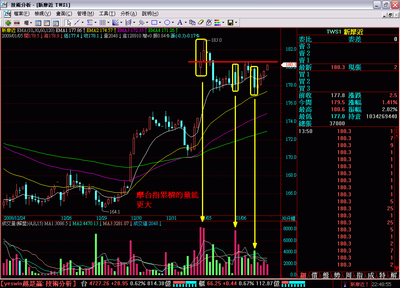Expand the fan lines tool dropdown

coord(121,23)
